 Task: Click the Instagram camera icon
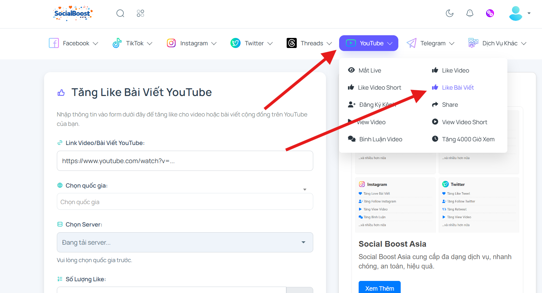(171, 43)
